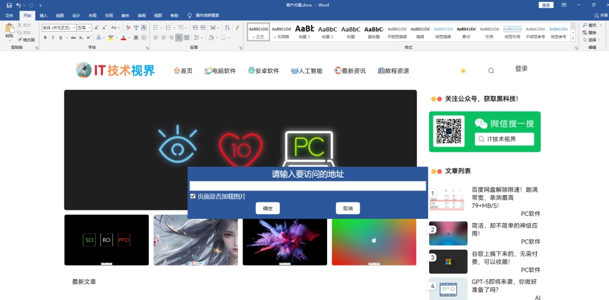The height and width of the screenshot is (300, 609).
Task: Switch to the Design (设计) tab
Action: tap(76, 16)
